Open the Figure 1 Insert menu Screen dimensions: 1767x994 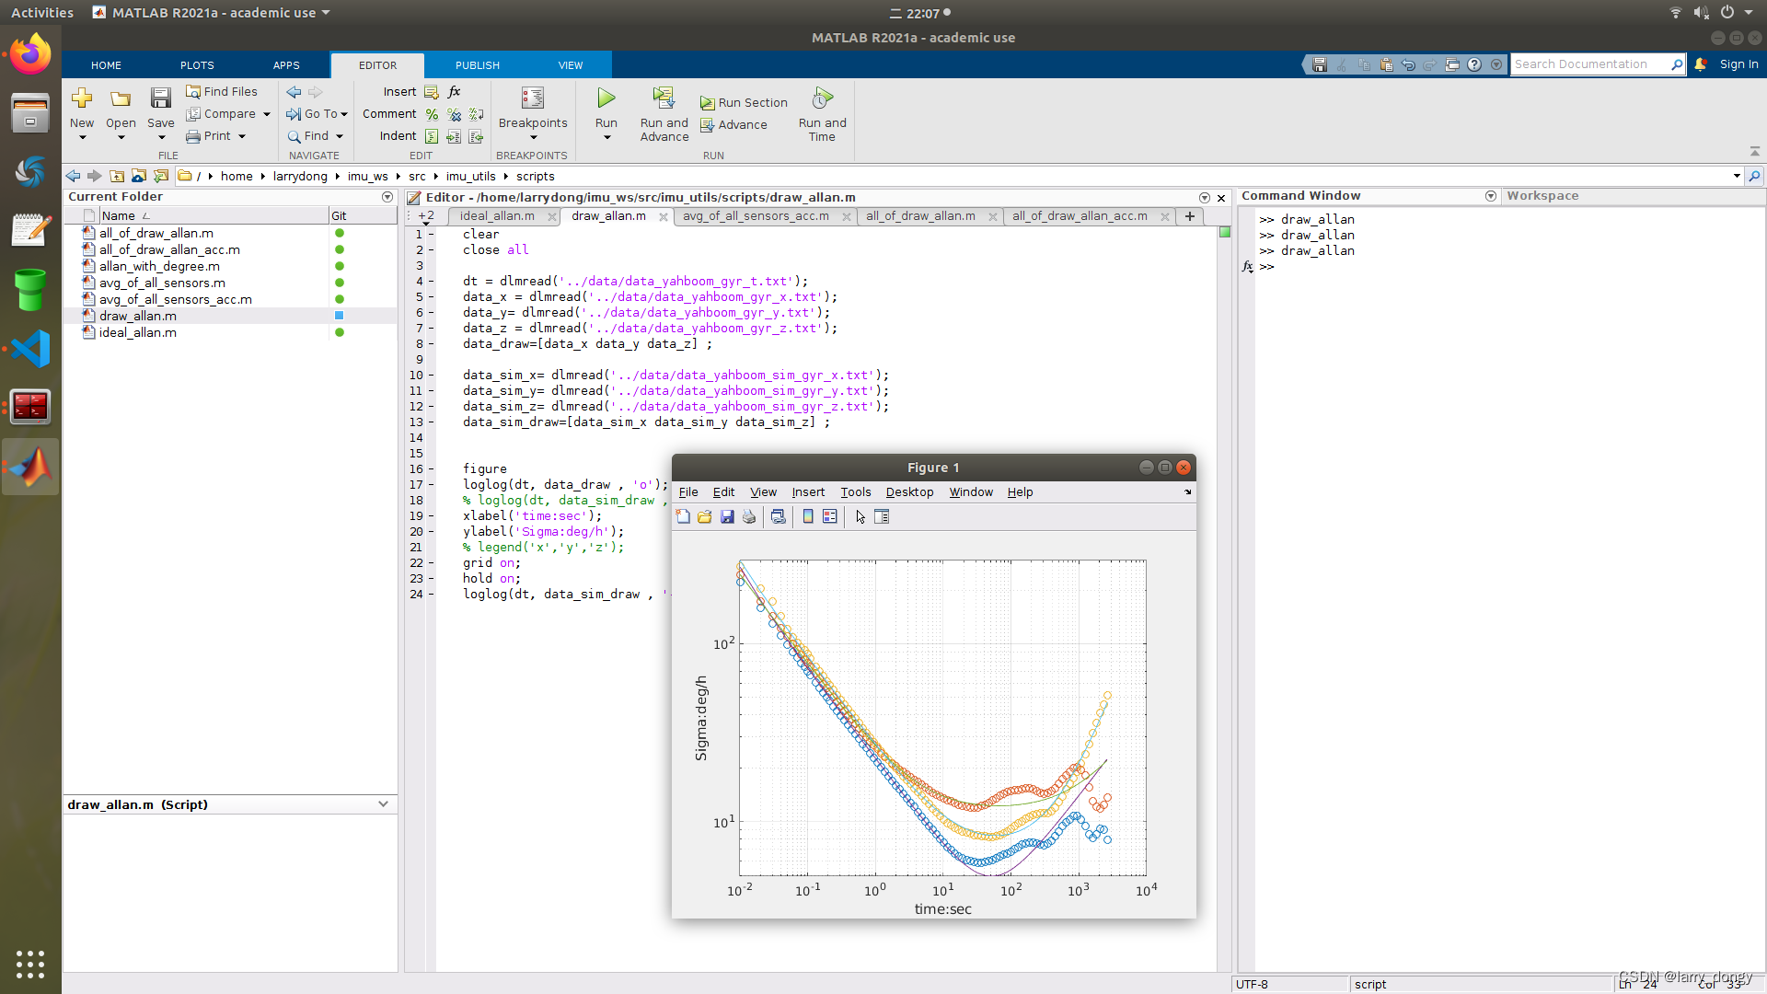pyautogui.click(x=807, y=491)
